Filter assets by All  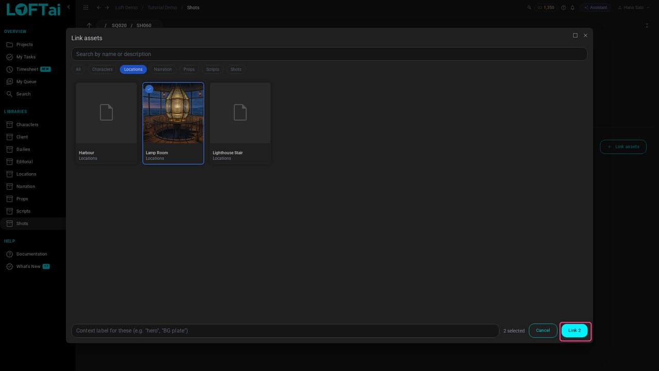click(78, 70)
